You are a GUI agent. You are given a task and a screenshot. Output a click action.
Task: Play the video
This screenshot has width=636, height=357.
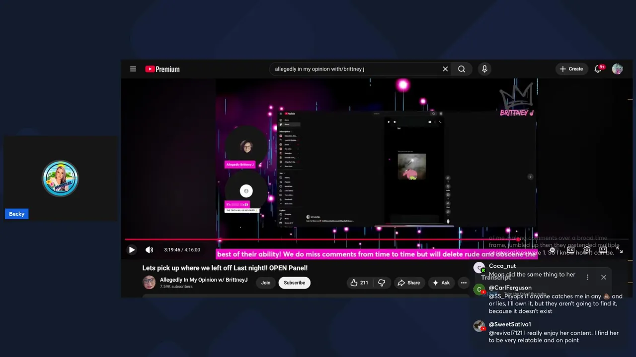coord(131,250)
